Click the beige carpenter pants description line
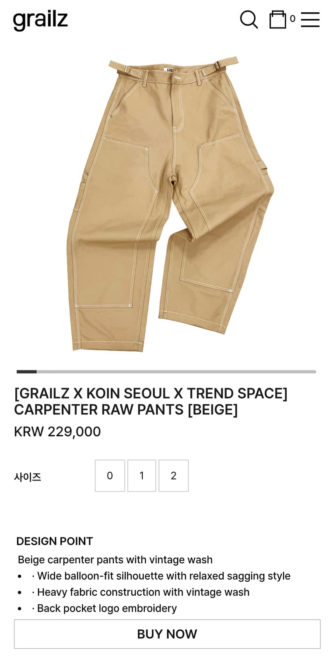 (115, 560)
